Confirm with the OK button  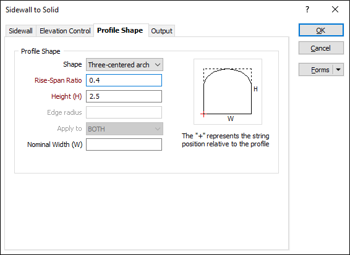321,30
